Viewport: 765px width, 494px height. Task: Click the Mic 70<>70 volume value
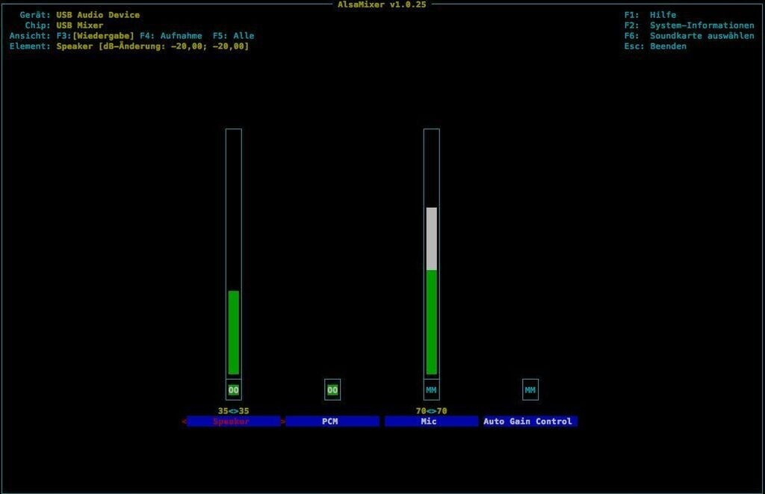431,411
